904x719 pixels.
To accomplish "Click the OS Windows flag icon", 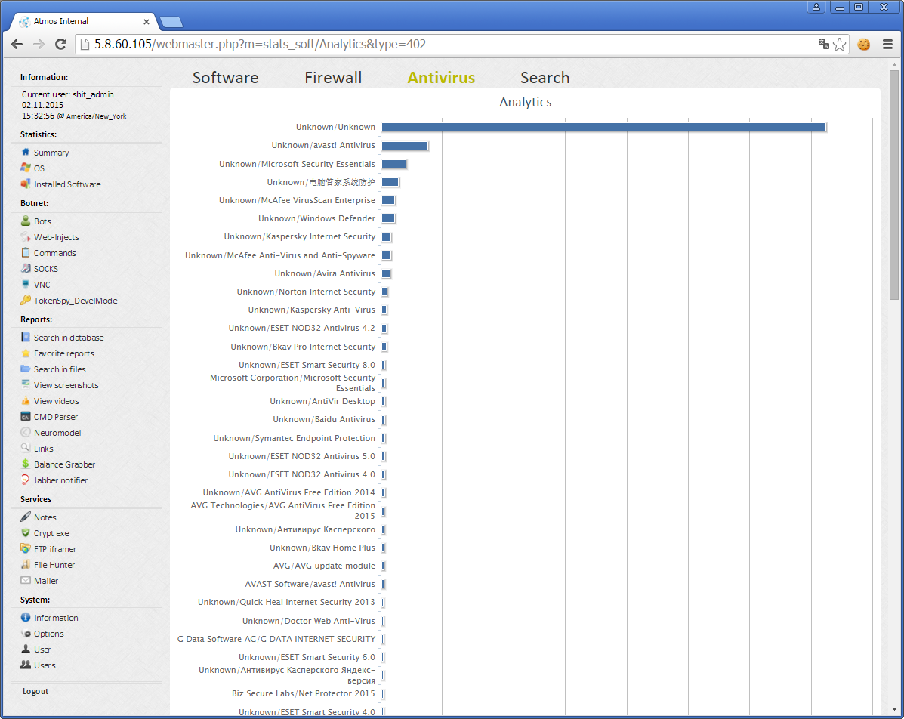I will (x=26, y=168).
